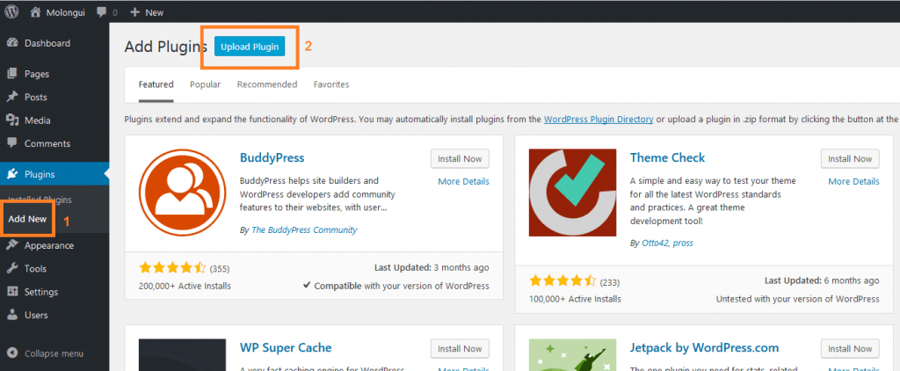Click the Dashboard gauge icon
This screenshot has height=371, width=900.
click(12, 43)
